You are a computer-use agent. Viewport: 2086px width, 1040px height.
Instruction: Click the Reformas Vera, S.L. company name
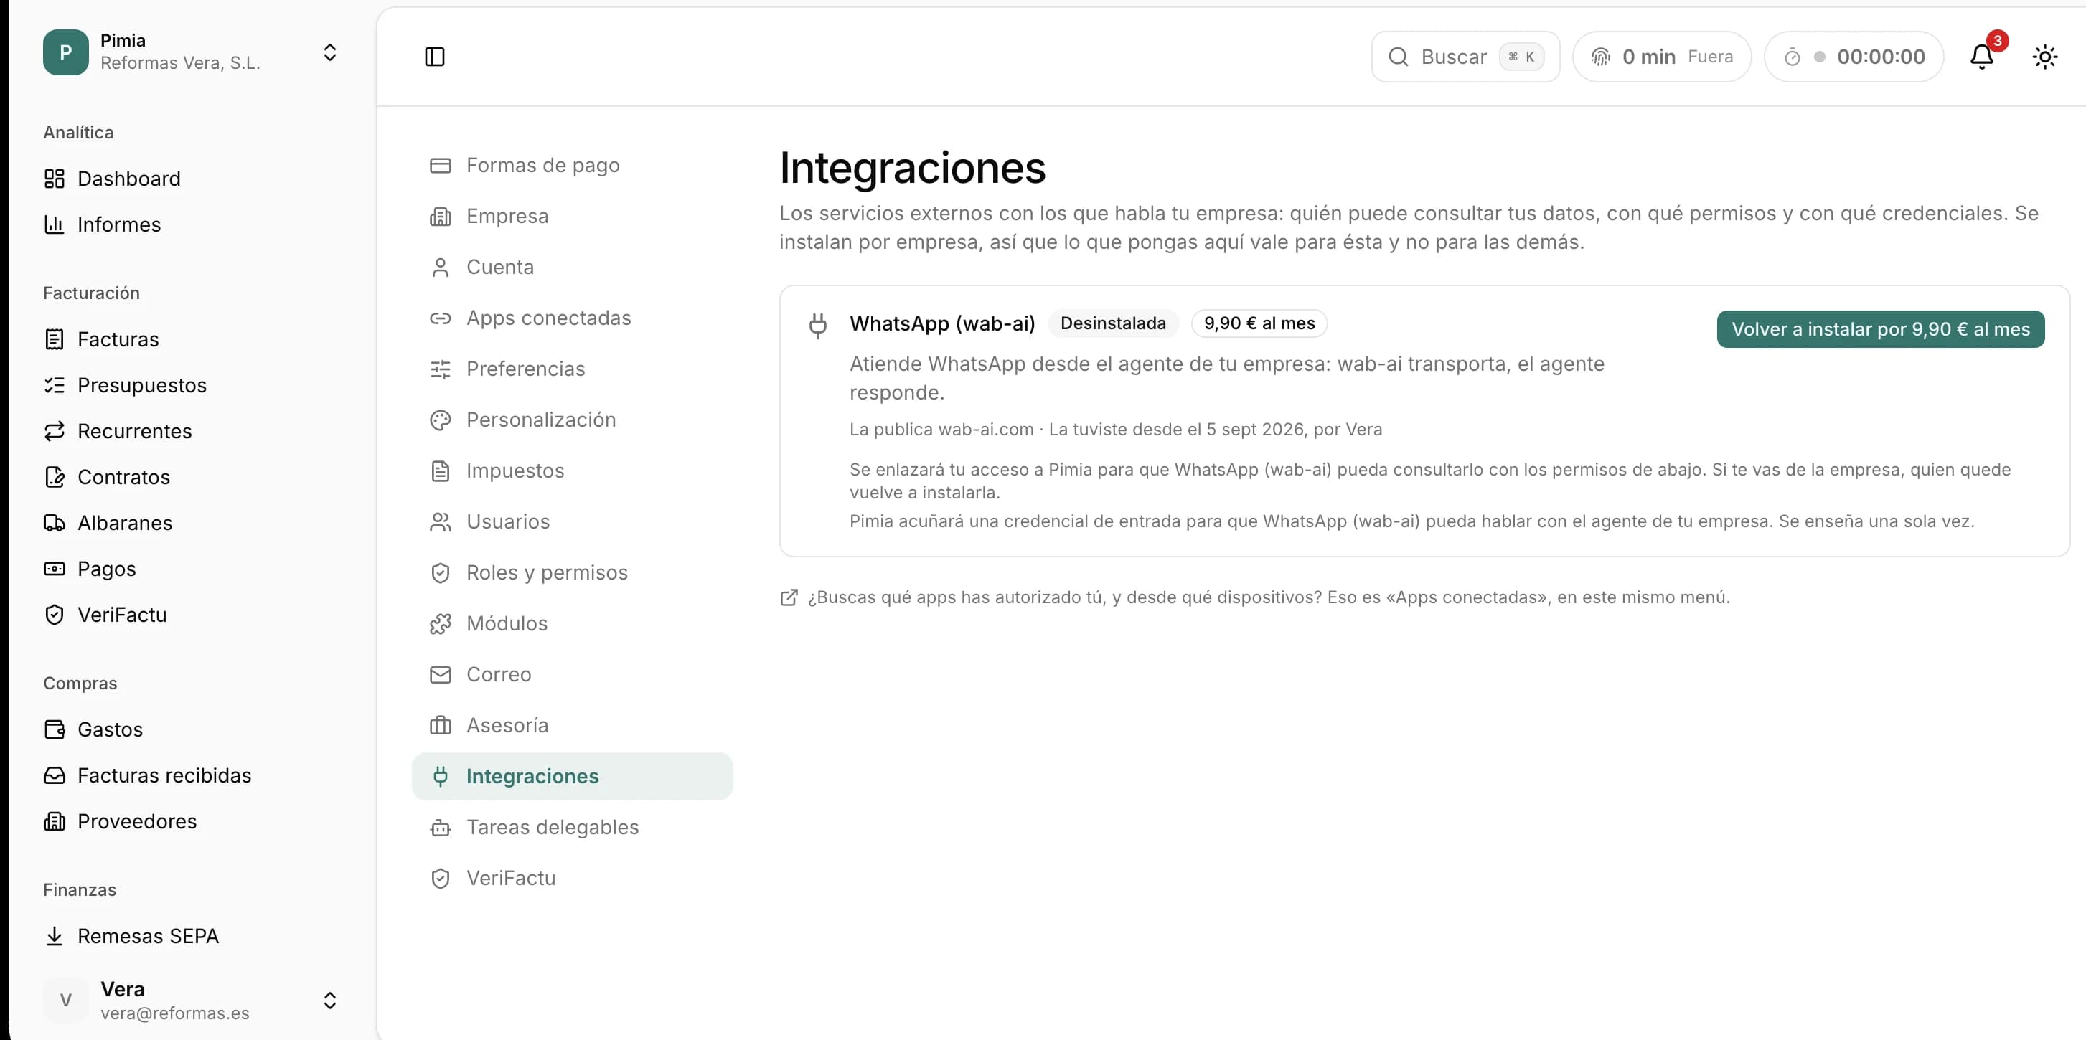(180, 63)
